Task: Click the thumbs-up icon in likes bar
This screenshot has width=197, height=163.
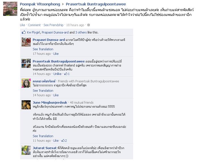Action: click(x=24, y=32)
